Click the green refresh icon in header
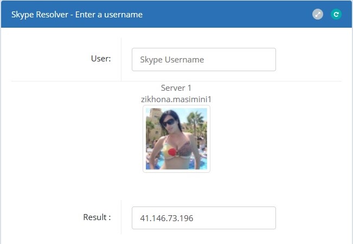 point(336,15)
